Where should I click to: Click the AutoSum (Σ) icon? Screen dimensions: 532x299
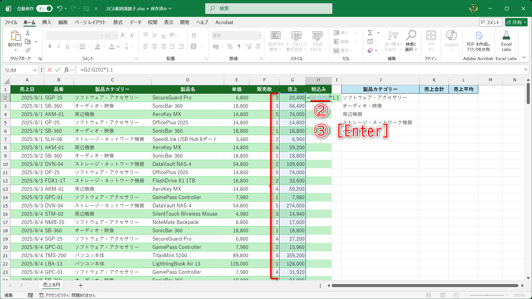click(370, 33)
